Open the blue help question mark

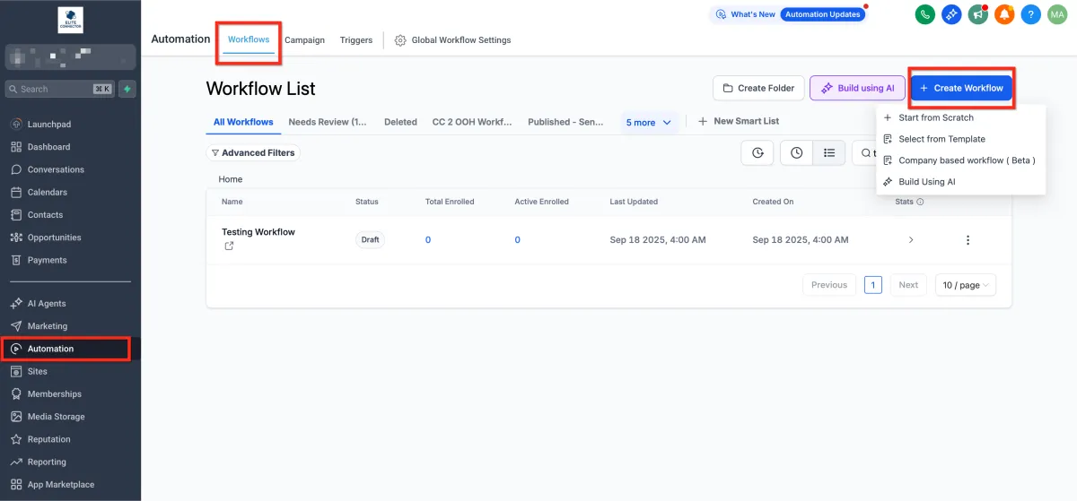(x=1031, y=14)
